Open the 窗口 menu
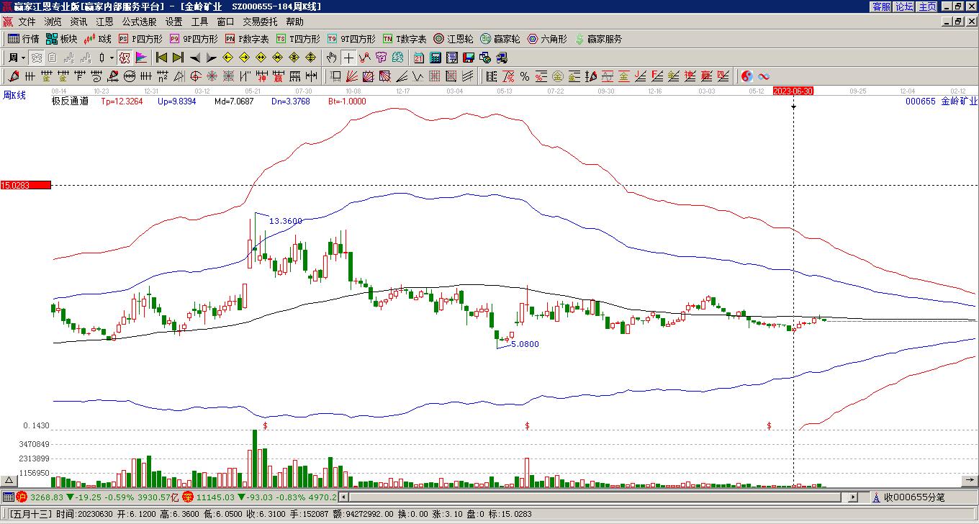Screen dimensions: 979x524 [225, 22]
